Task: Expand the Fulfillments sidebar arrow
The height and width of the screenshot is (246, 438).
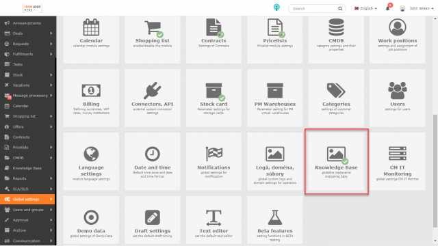Action: [51, 54]
